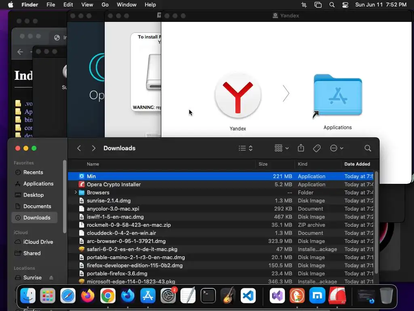Open Firefox Developer Edition in the Dock
414x311 pixels.
coord(128,295)
